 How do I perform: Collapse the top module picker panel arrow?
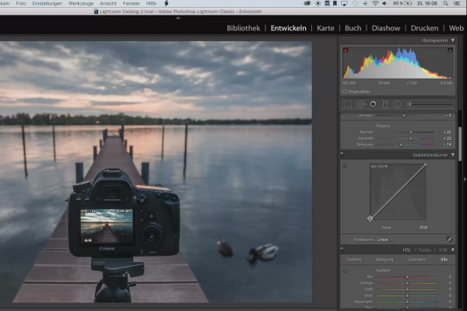click(x=177, y=18)
